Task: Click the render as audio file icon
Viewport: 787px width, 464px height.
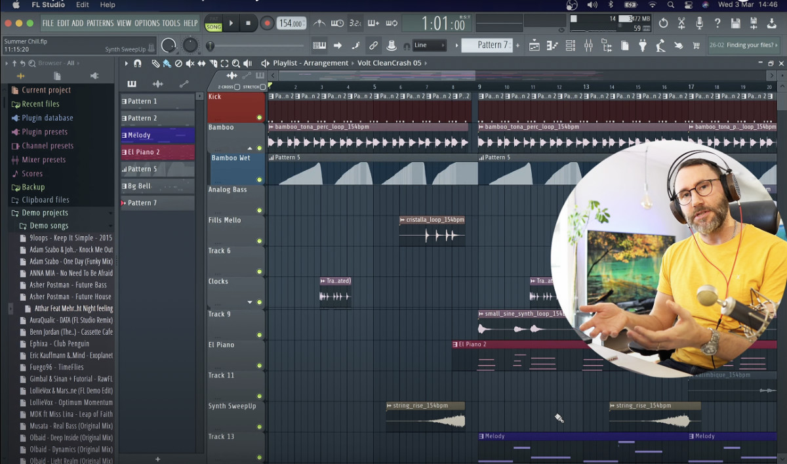Action: pyautogui.click(x=753, y=23)
